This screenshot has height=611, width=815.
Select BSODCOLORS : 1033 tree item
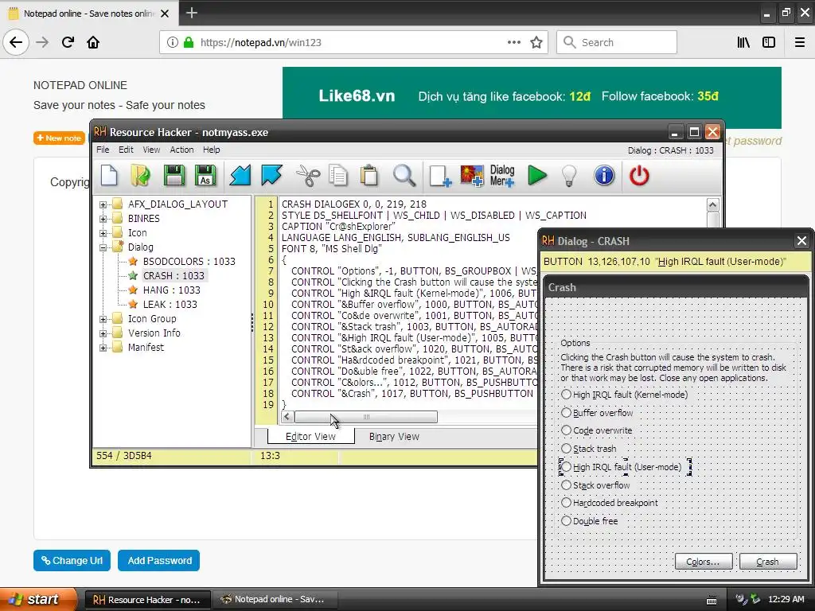189,261
